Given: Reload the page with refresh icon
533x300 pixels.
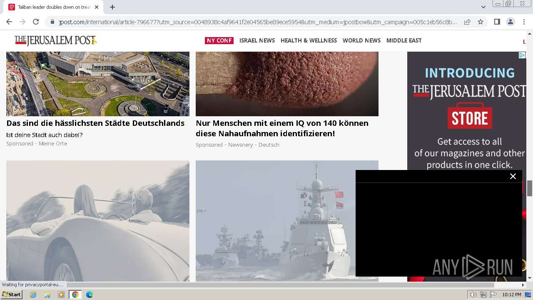Looking at the screenshot, I should click(36, 22).
